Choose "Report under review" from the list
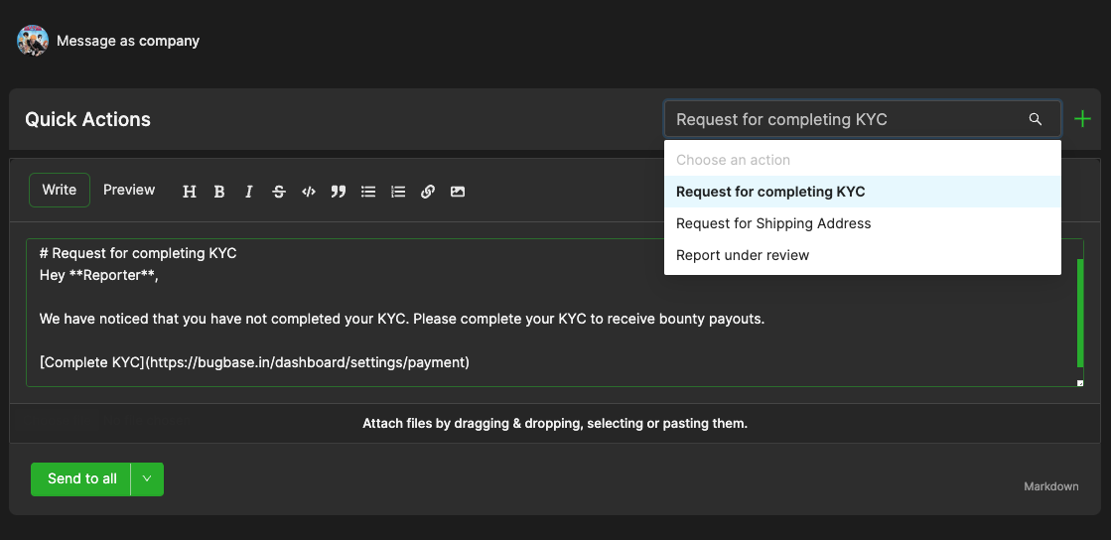The width and height of the screenshot is (1111, 540). pyautogui.click(x=743, y=255)
